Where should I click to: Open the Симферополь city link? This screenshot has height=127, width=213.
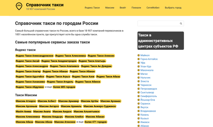pos(149,96)
